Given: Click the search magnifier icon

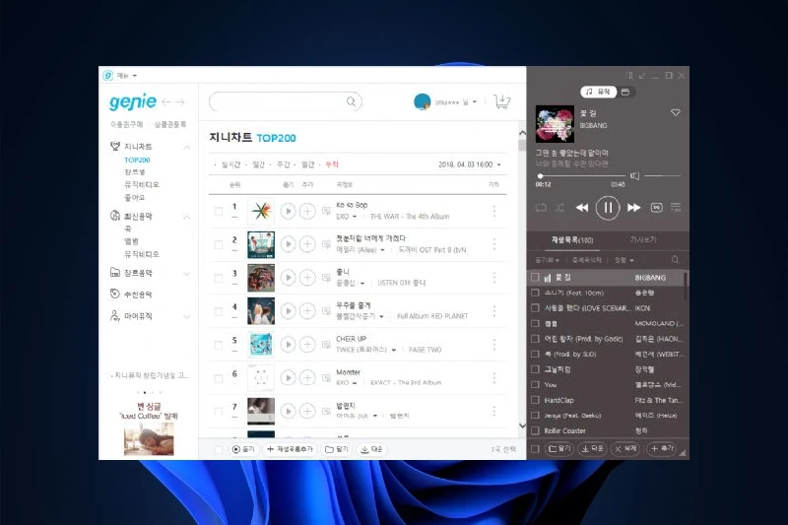Looking at the screenshot, I should pos(351,101).
